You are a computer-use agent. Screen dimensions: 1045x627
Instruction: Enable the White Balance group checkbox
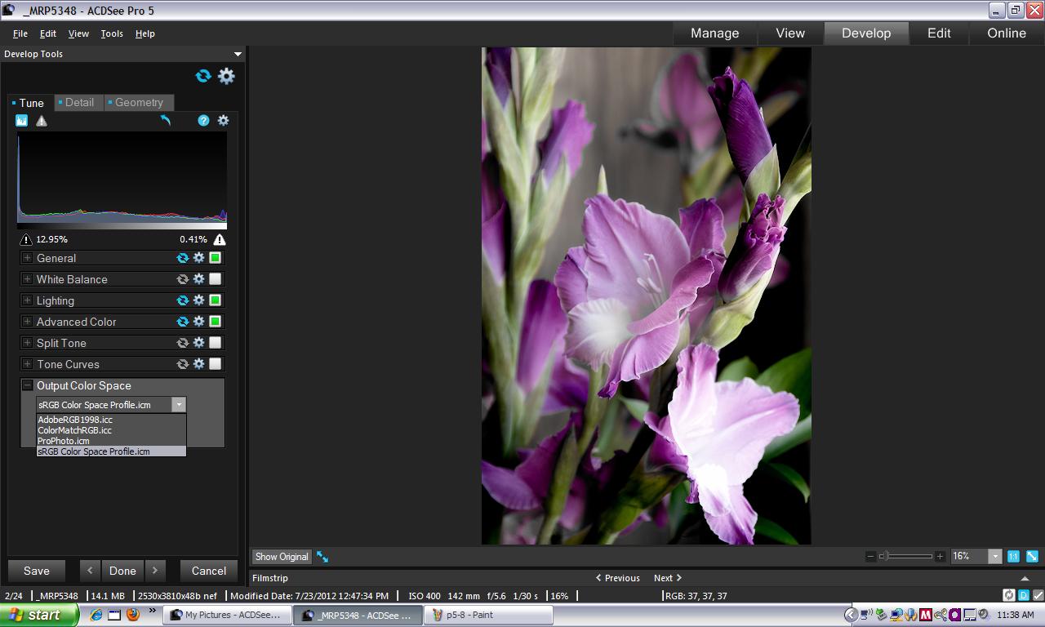(x=216, y=279)
